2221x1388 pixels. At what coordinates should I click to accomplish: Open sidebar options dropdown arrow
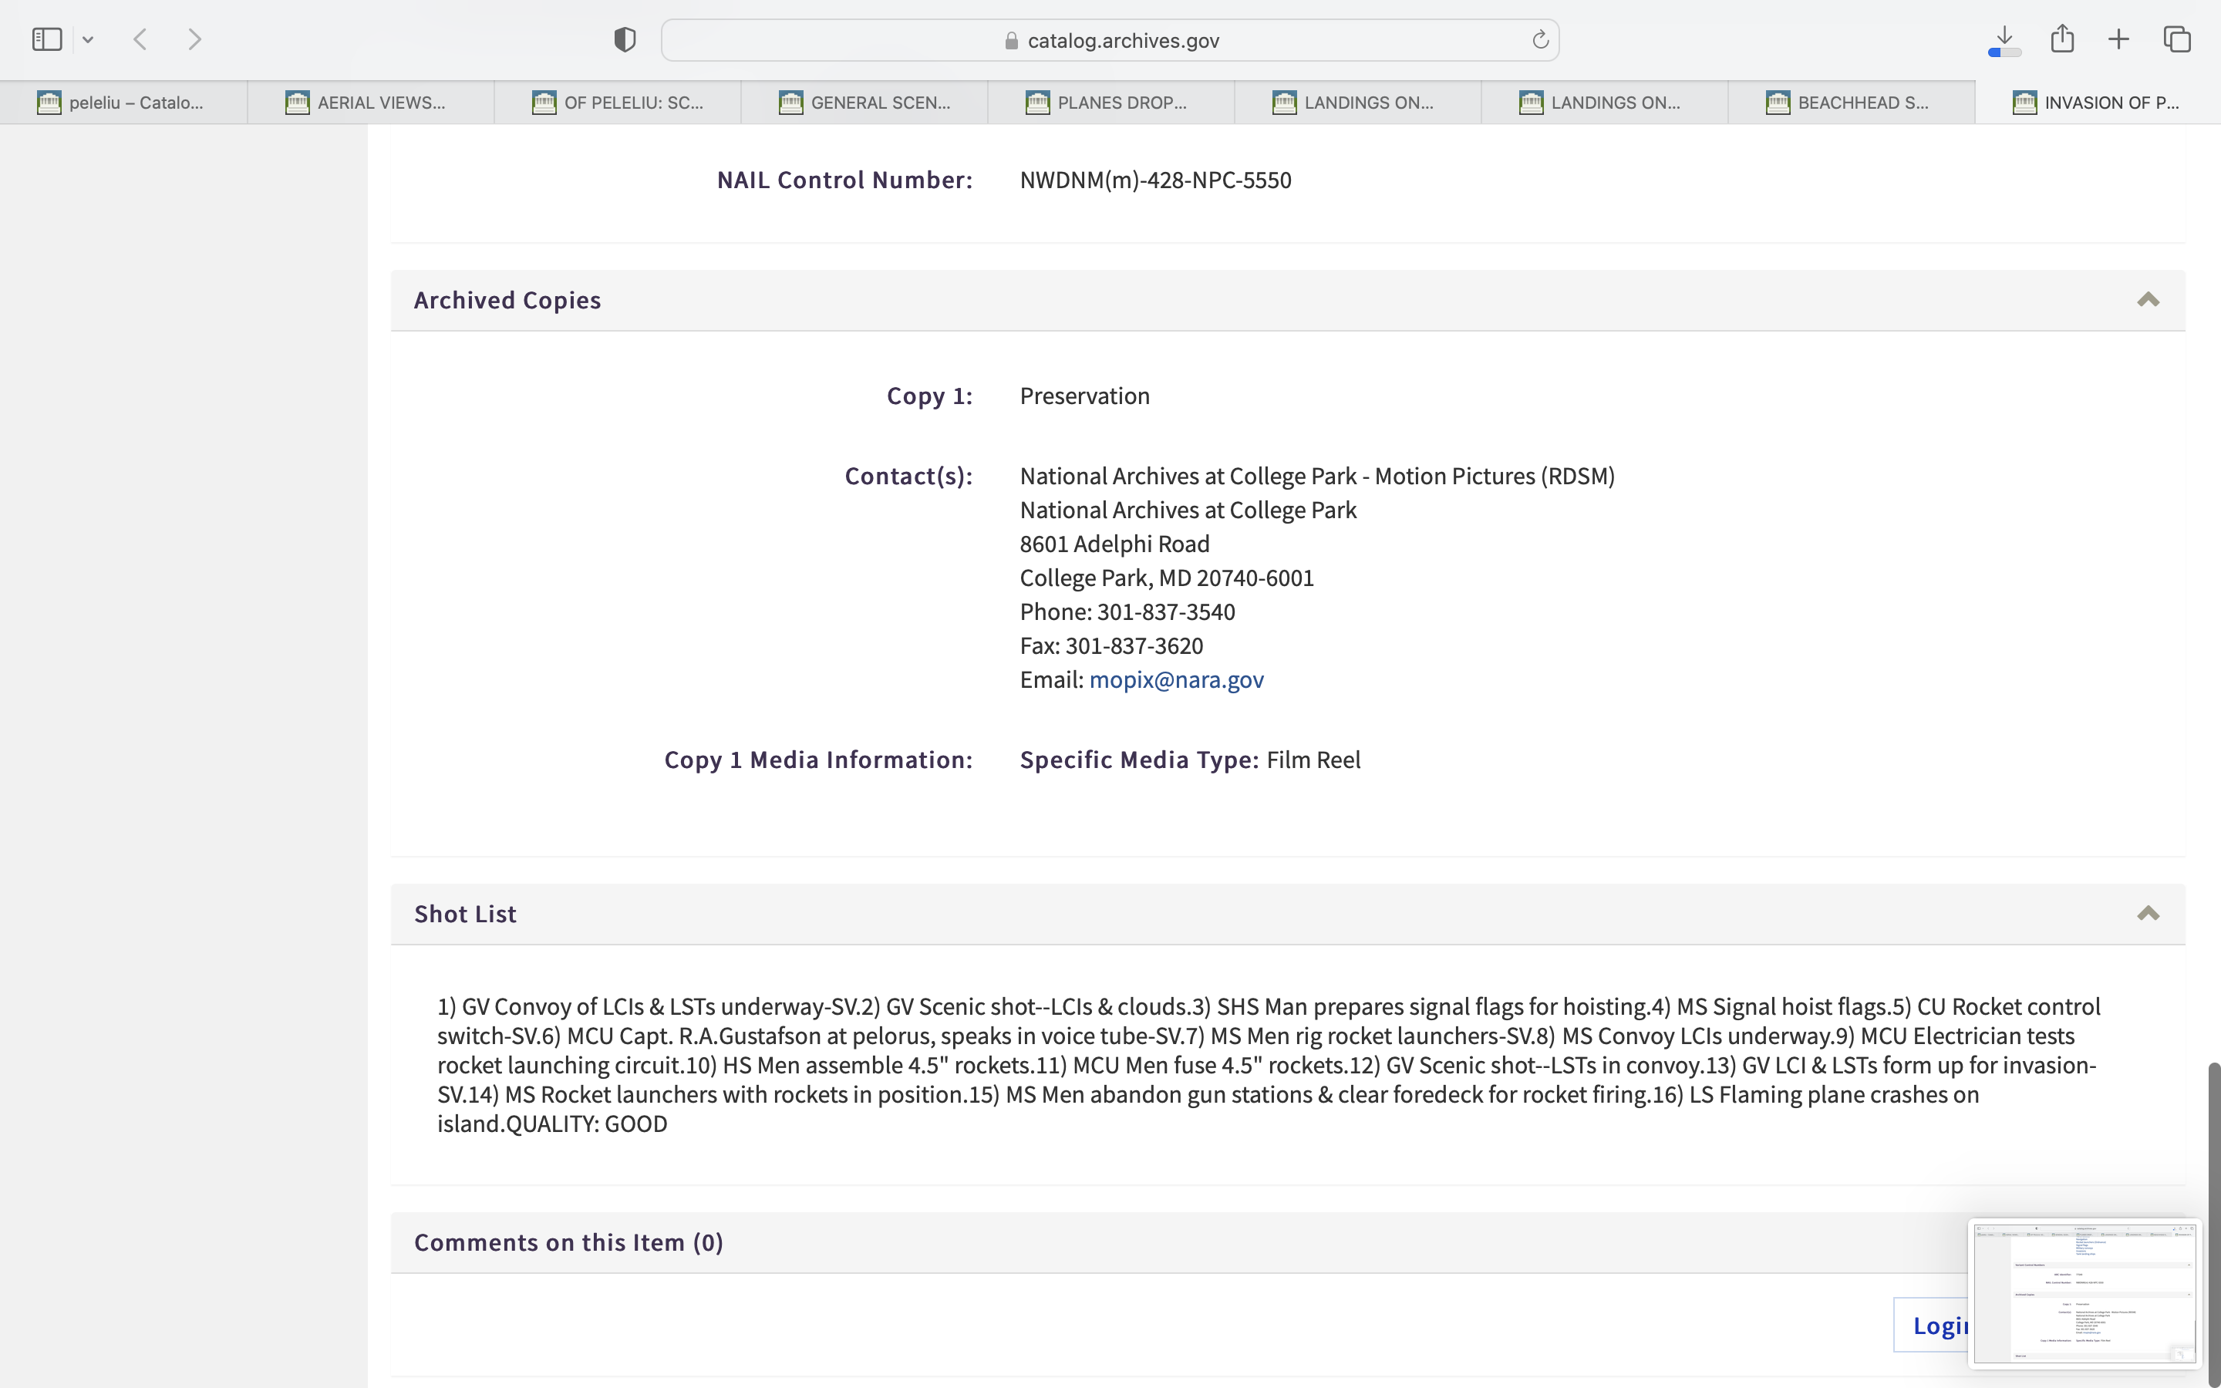click(88, 39)
